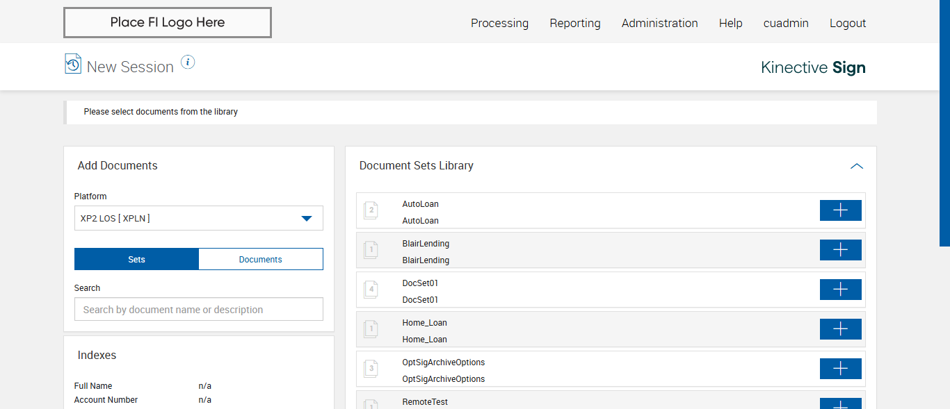Open the Processing menu
950x409 pixels.
499,23
